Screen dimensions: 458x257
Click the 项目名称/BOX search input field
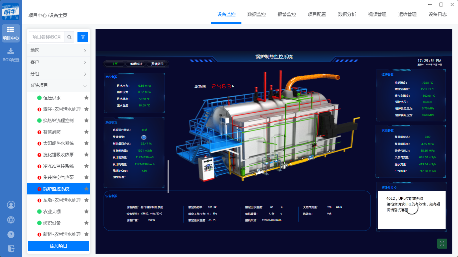click(x=47, y=37)
